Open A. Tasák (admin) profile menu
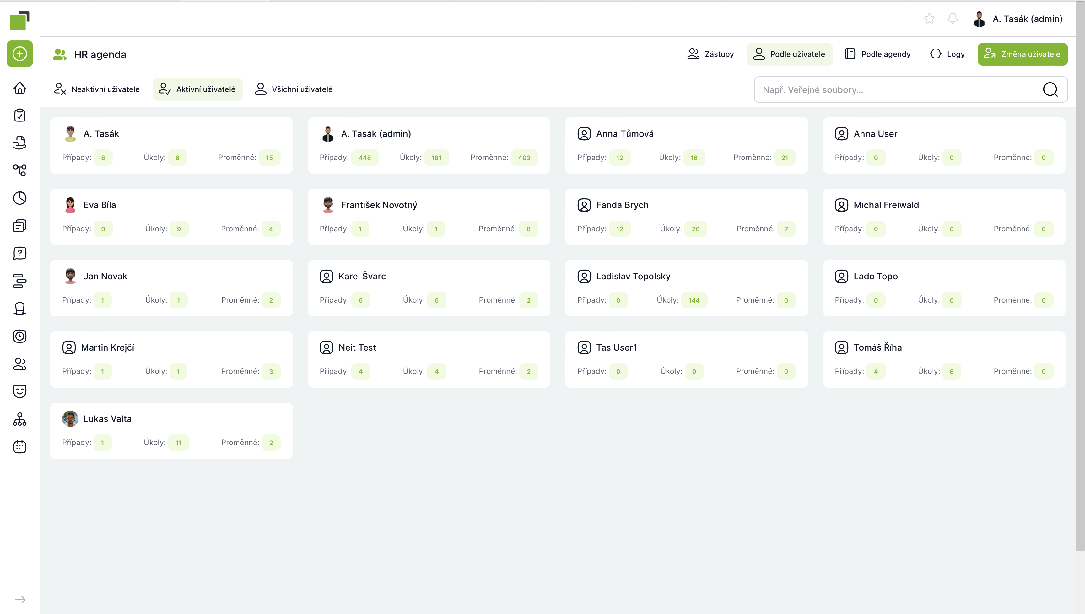 coord(1018,19)
